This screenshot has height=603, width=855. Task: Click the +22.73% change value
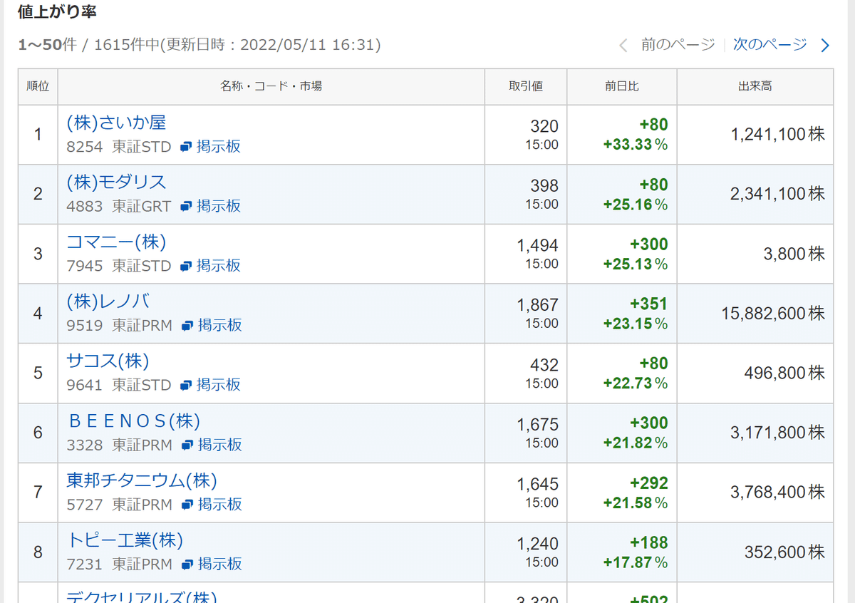pyautogui.click(x=636, y=383)
